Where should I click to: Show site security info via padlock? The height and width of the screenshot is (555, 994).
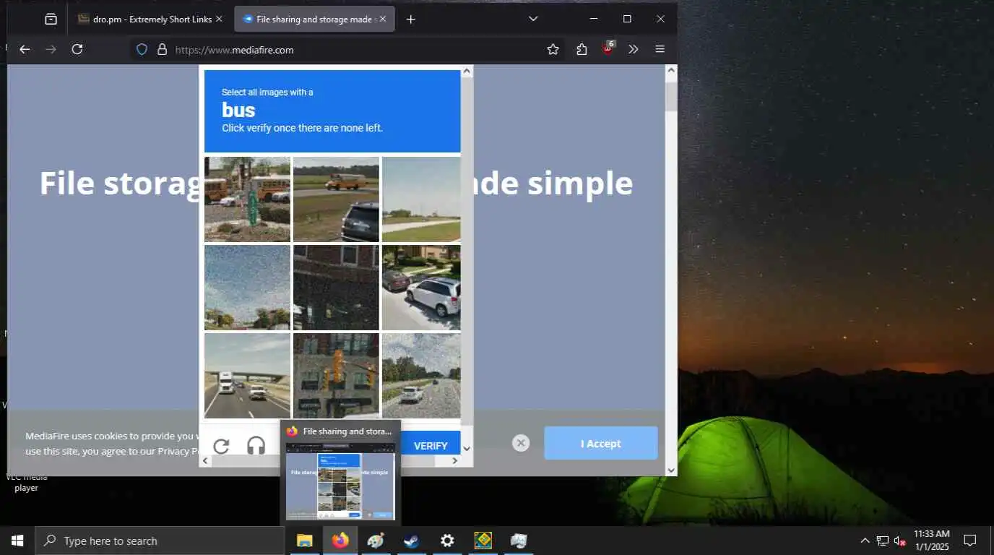(162, 50)
